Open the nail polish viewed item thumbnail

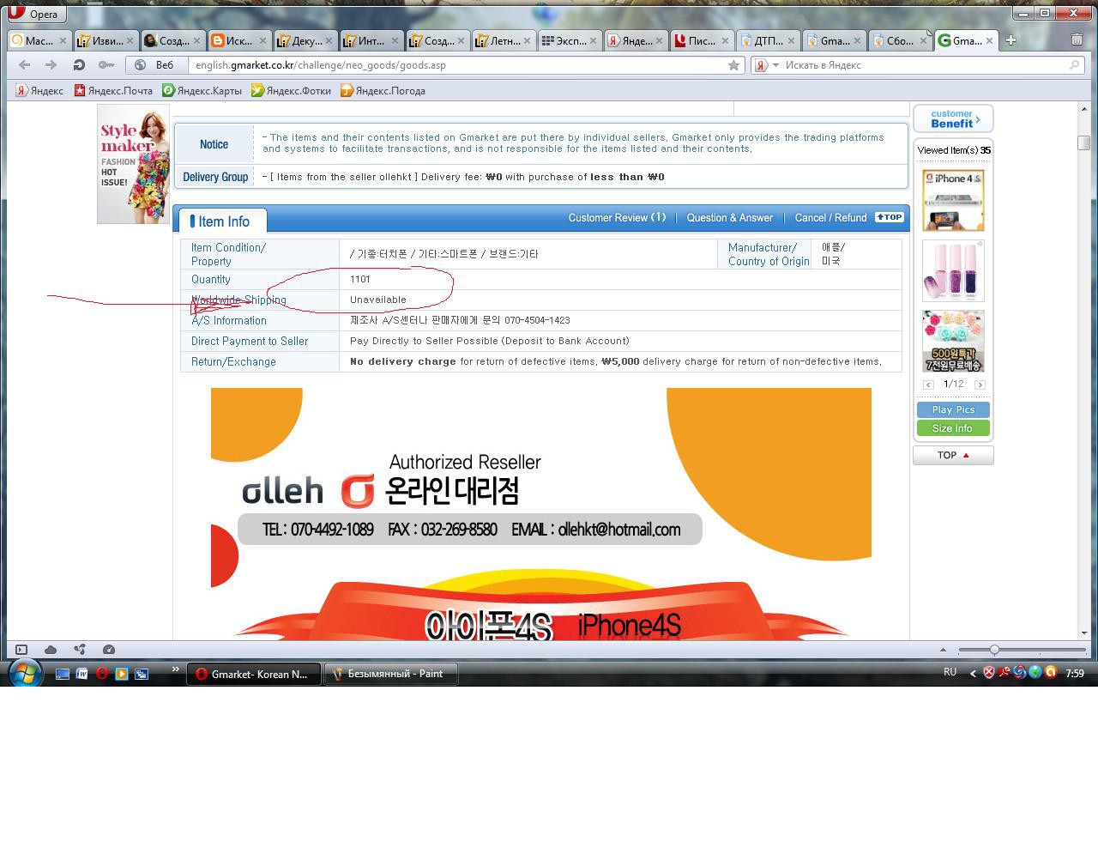tap(953, 270)
